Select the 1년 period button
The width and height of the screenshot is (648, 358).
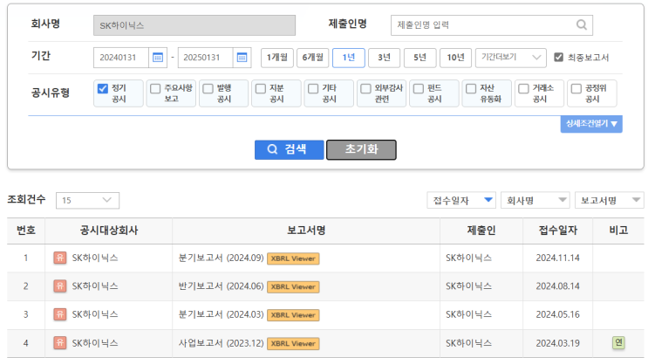coord(348,58)
